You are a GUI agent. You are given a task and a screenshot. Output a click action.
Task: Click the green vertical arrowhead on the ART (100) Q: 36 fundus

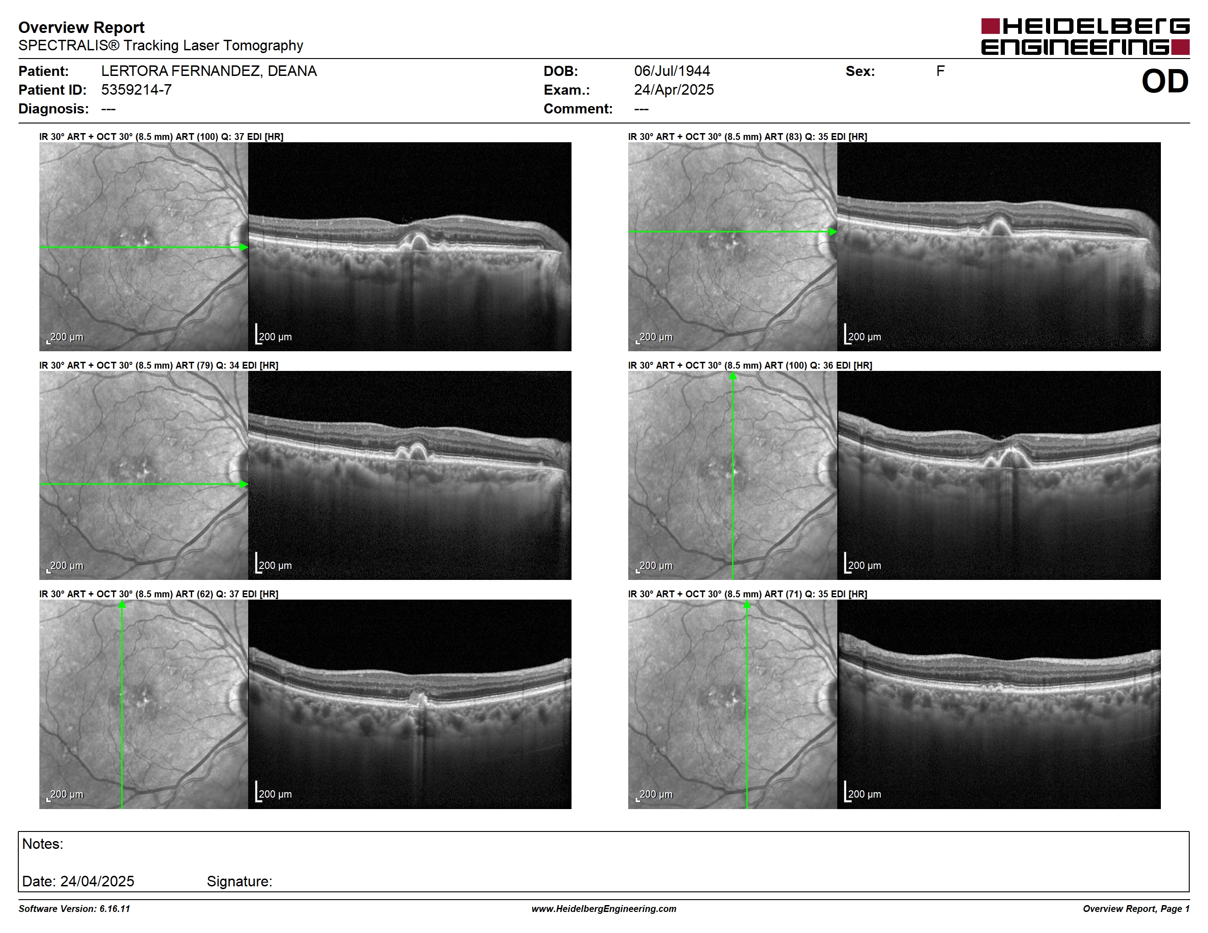(733, 376)
